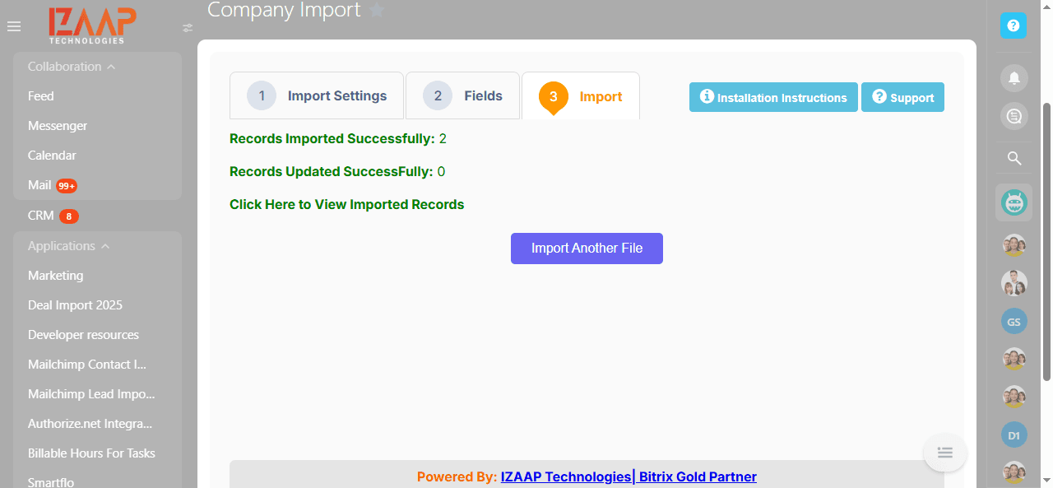Open the messenger chat icon on right sidebar
Image resolution: width=1053 pixels, height=488 pixels.
pos(1014,116)
